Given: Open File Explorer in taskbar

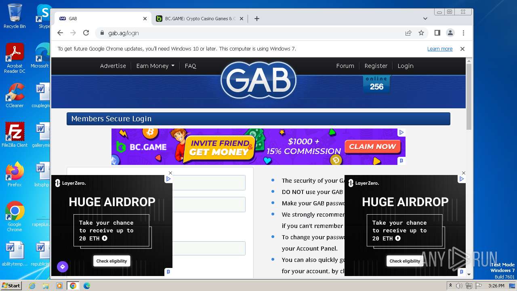Looking at the screenshot, I should coord(46,286).
